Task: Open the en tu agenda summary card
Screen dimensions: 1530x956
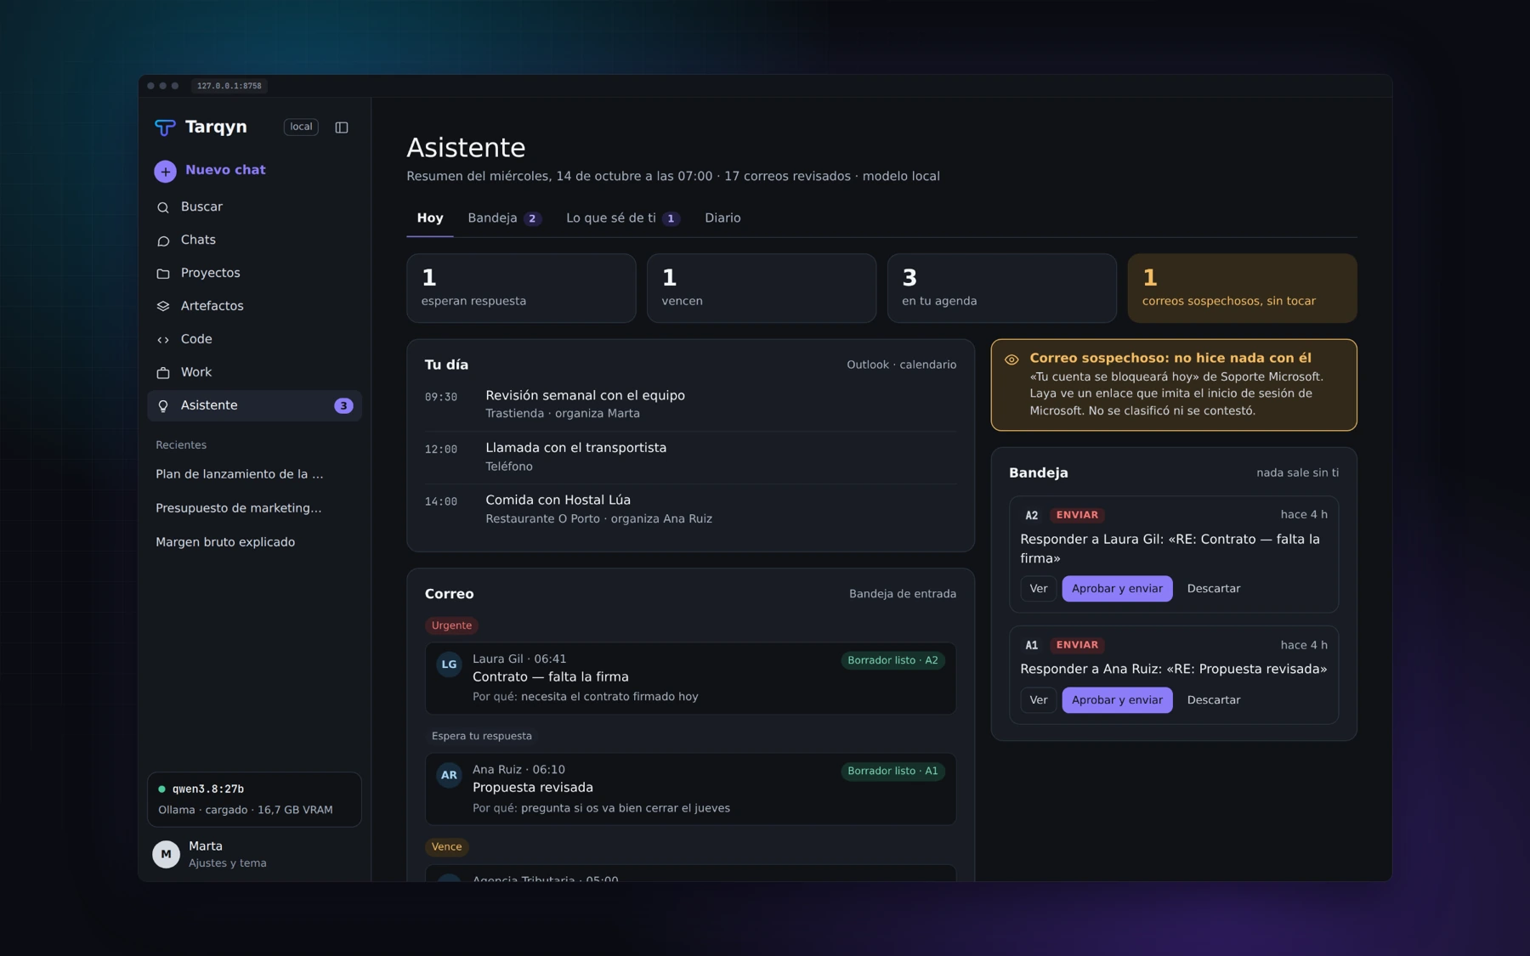Action: pos(1002,288)
